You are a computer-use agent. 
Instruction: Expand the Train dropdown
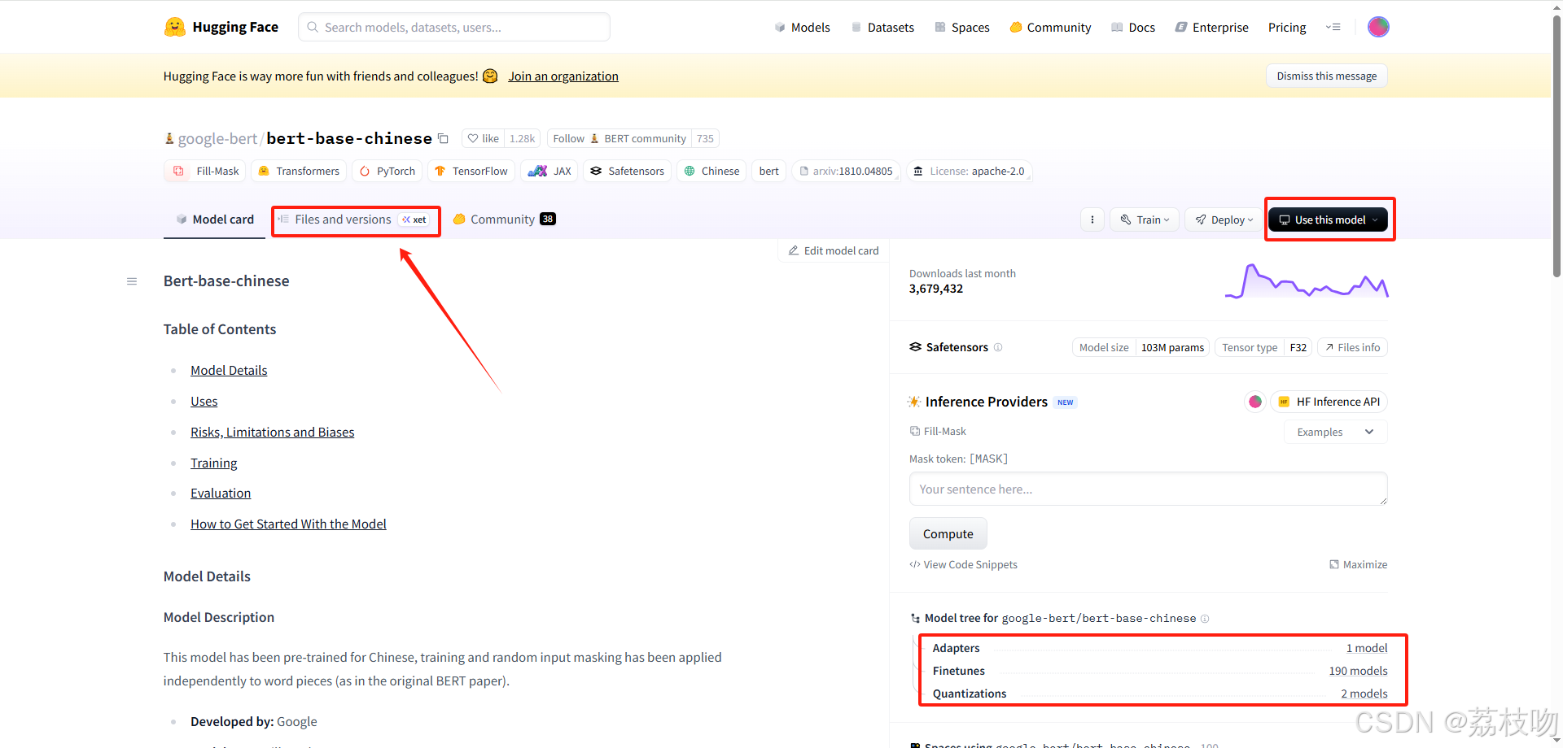[x=1145, y=220]
